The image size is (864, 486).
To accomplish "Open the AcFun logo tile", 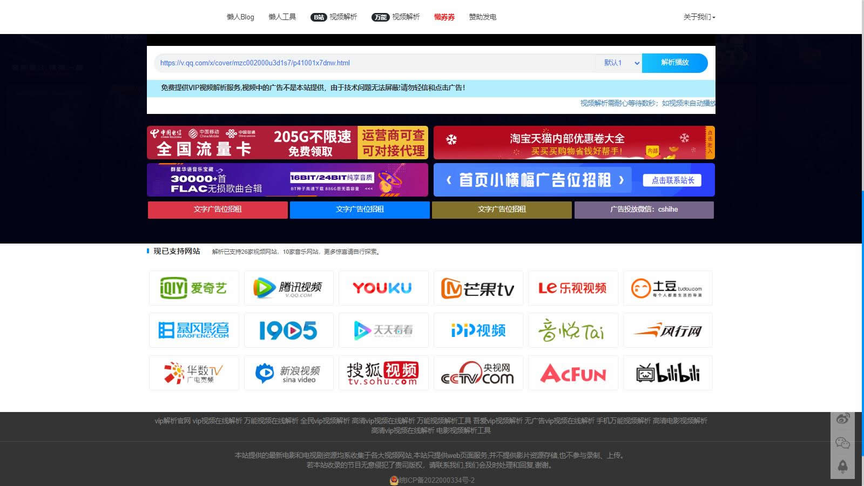I will [x=573, y=373].
